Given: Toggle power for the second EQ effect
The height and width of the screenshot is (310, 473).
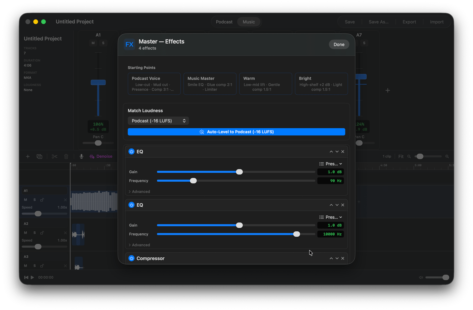Looking at the screenshot, I should point(132,205).
